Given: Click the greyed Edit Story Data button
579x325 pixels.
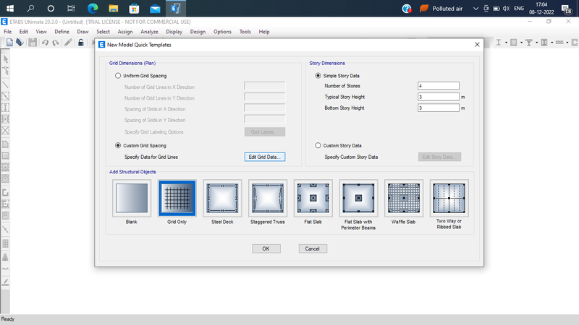Looking at the screenshot, I should pyautogui.click(x=439, y=157).
